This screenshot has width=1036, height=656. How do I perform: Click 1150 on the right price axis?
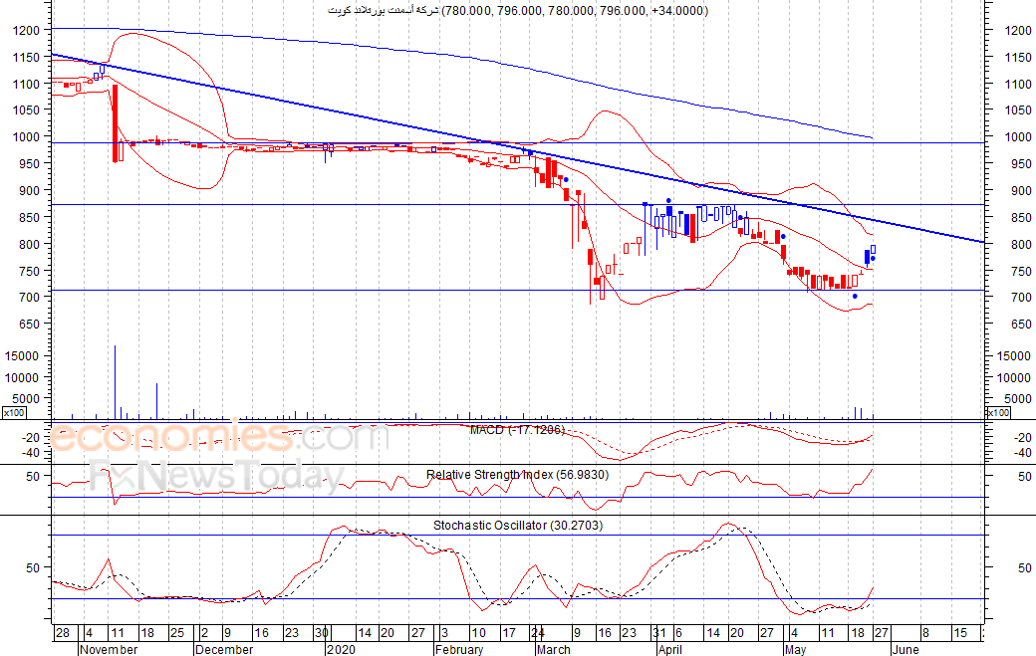(1017, 58)
